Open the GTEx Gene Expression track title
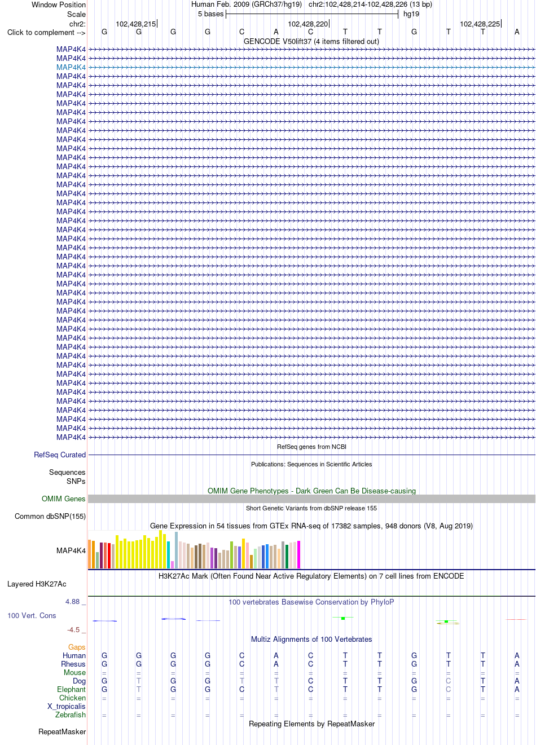536x745 pixels. pos(311,526)
